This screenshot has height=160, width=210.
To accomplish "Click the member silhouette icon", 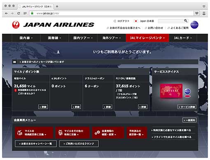I will [58, 52].
